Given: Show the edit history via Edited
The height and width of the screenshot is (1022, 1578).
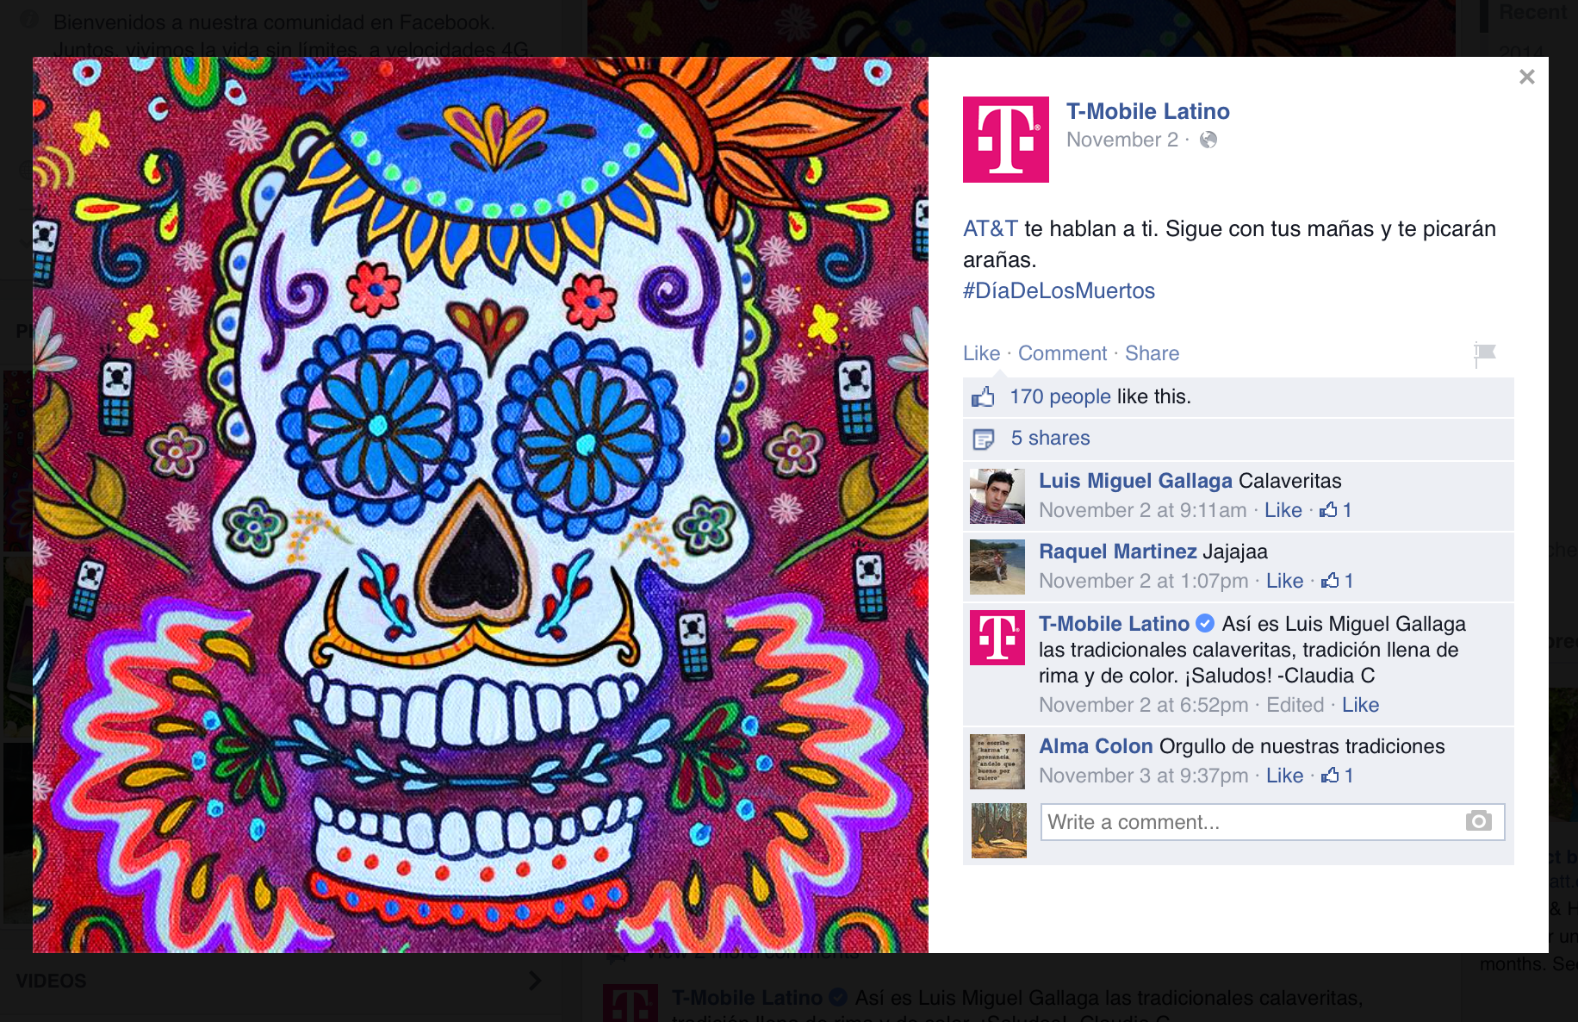Looking at the screenshot, I should (1295, 705).
